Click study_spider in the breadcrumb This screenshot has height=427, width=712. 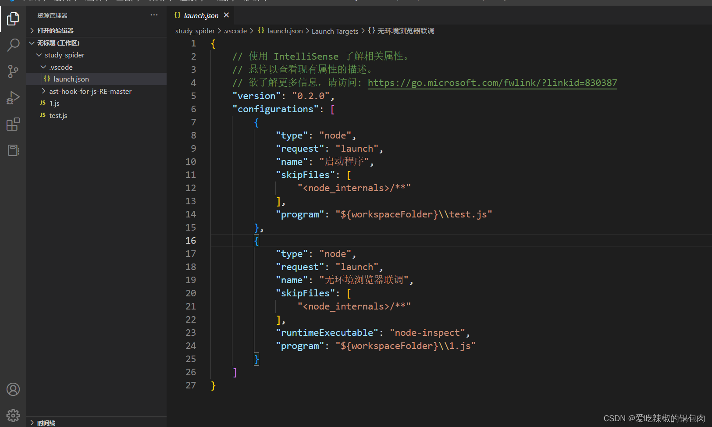(195, 31)
